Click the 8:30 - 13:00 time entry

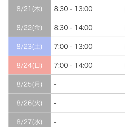click(x=73, y=9)
